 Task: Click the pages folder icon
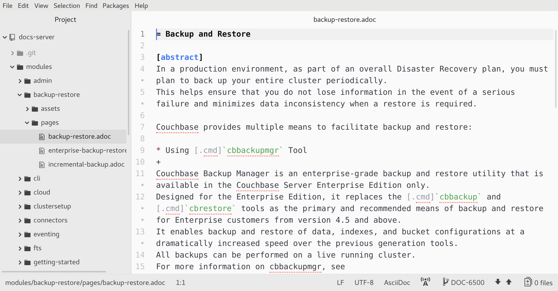[35, 122]
